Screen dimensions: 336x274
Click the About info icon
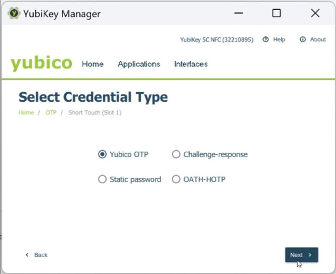click(302, 40)
